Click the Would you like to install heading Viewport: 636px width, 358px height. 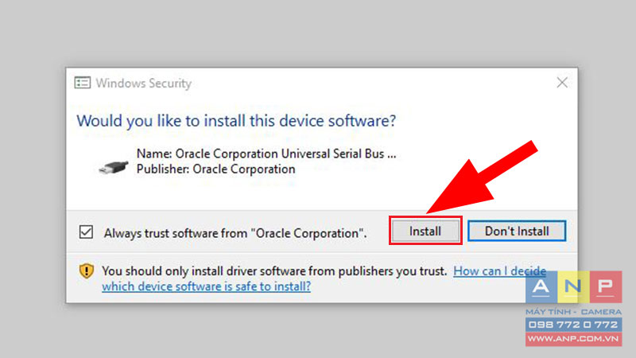tap(236, 121)
